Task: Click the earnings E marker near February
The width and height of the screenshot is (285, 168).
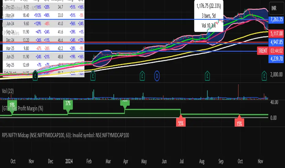Action: (x=93, y=76)
